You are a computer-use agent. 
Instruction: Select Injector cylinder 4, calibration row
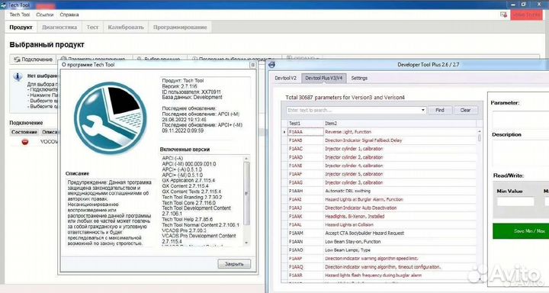379,166
